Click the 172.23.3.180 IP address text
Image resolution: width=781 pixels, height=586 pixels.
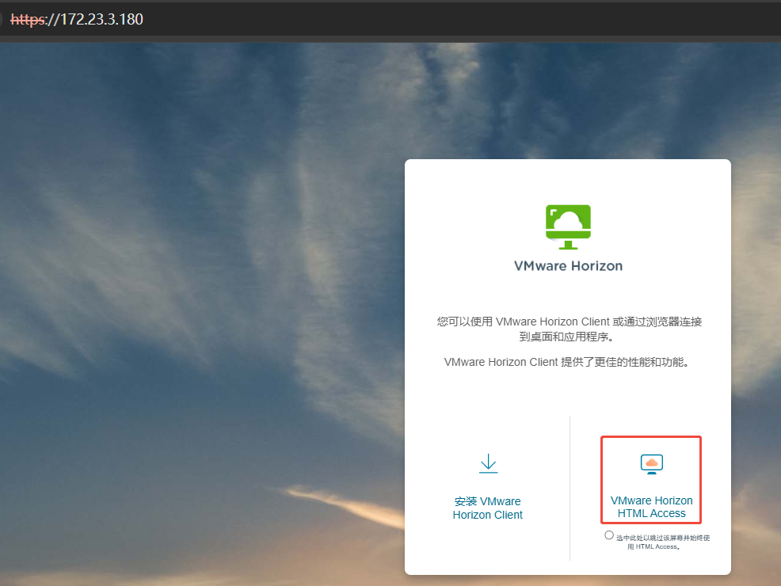pos(101,19)
